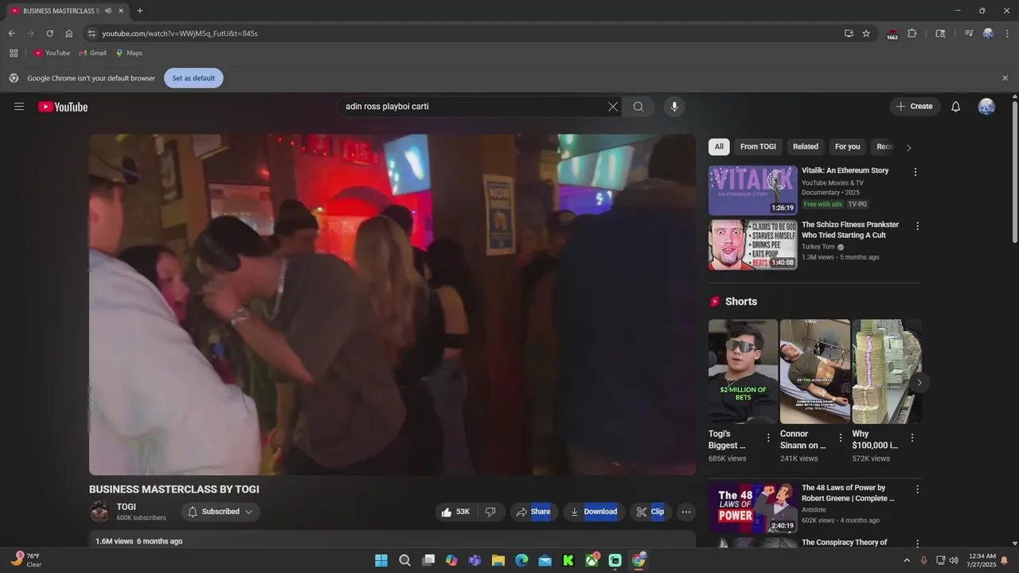This screenshot has height=573, width=1019.
Task: Open options for The 48 Laws of Power
Action: click(x=917, y=489)
